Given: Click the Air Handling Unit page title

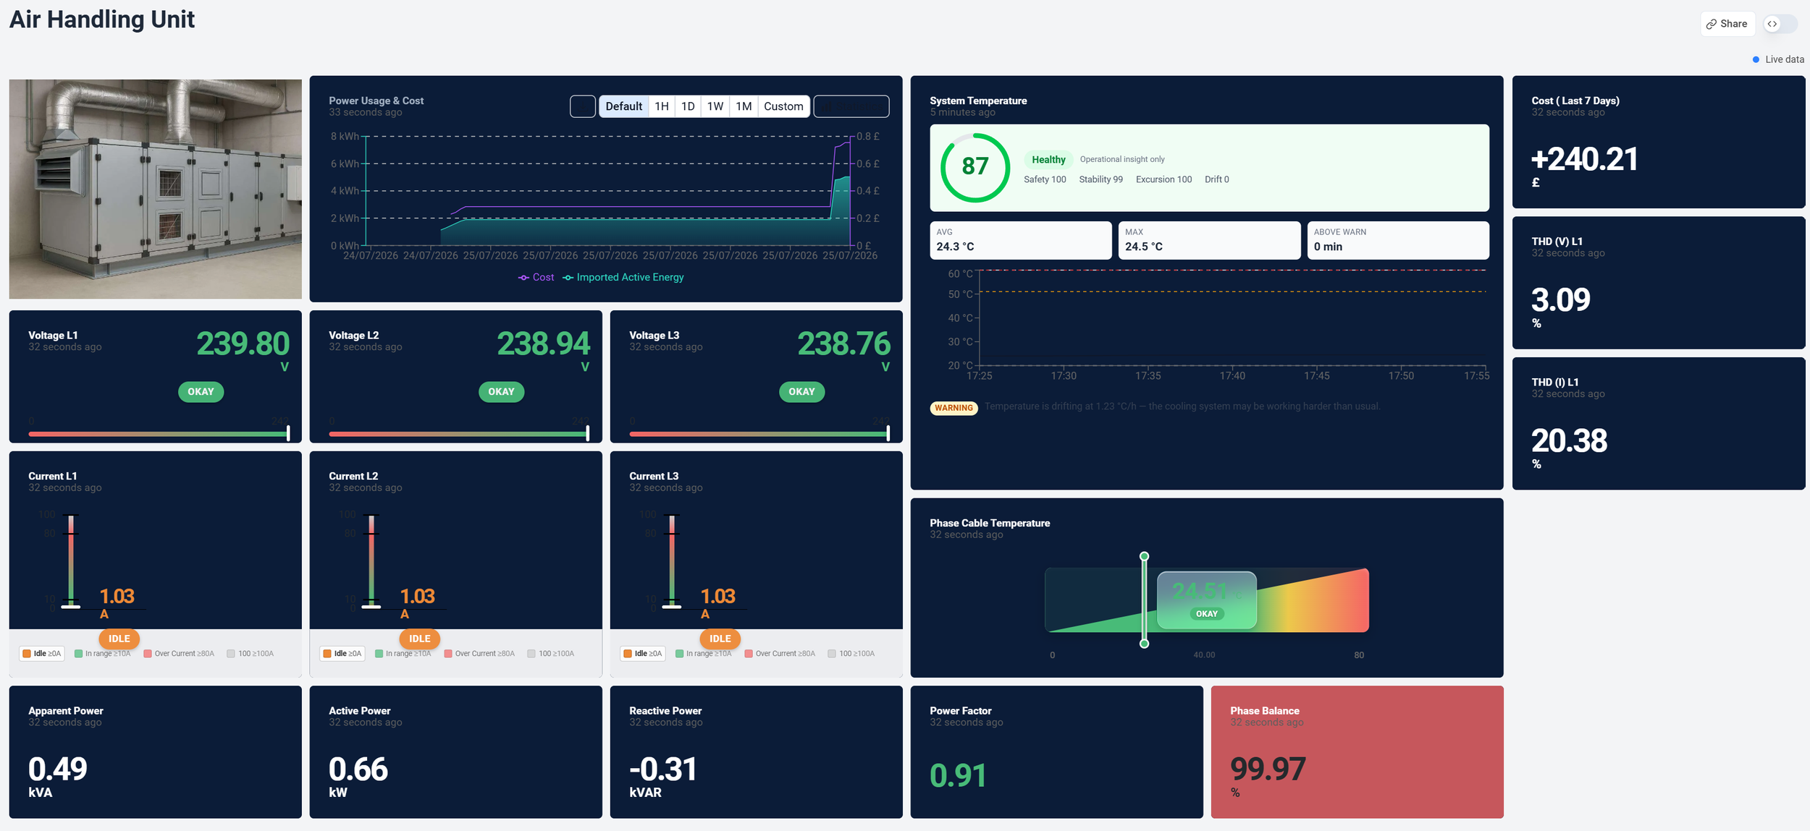Looking at the screenshot, I should point(102,20).
